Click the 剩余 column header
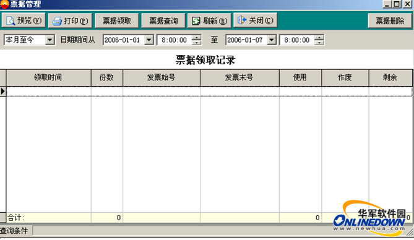The image size is (414, 240). point(390,77)
